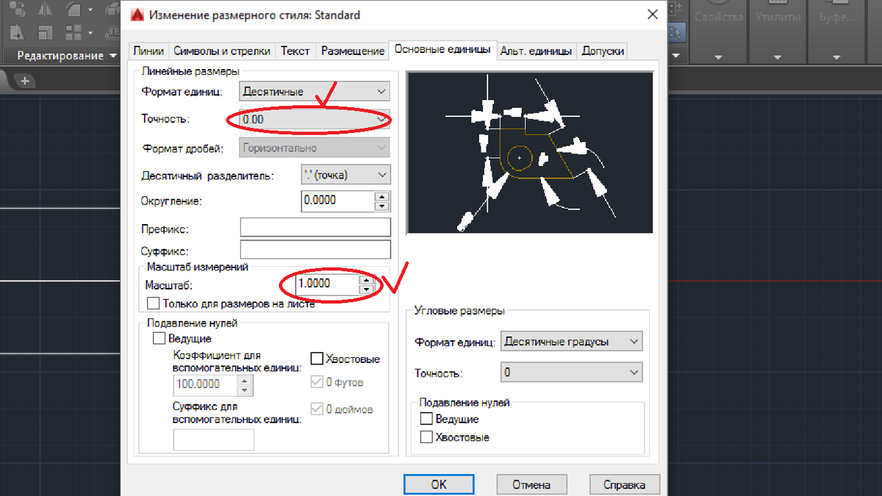This screenshot has height=496, width=882.
Task: Select the Array tool in the ribbon
Action: click(x=73, y=32)
